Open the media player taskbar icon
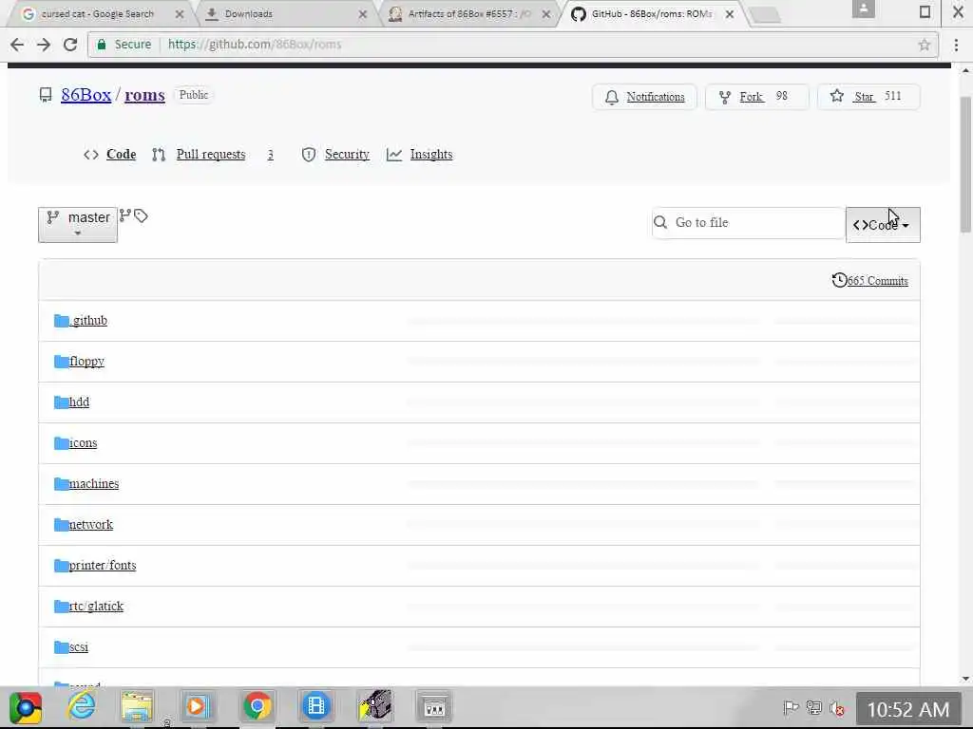This screenshot has height=729, width=973. [196, 706]
